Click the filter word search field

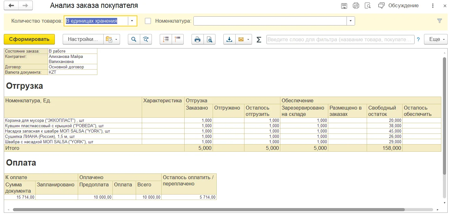pos(341,39)
